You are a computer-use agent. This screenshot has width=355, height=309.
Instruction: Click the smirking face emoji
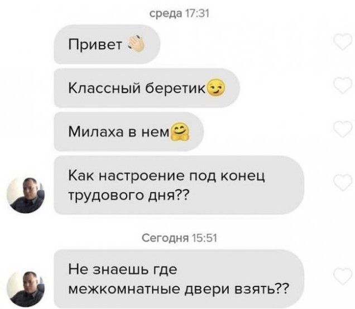pyautogui.click(x=216, y=88)
